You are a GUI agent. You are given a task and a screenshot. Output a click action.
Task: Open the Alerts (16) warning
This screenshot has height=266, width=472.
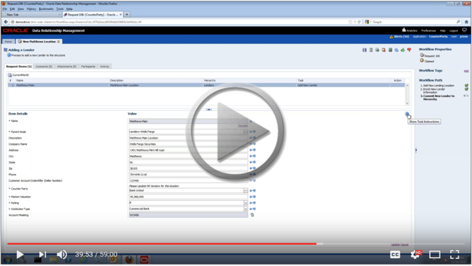[400, 36]
